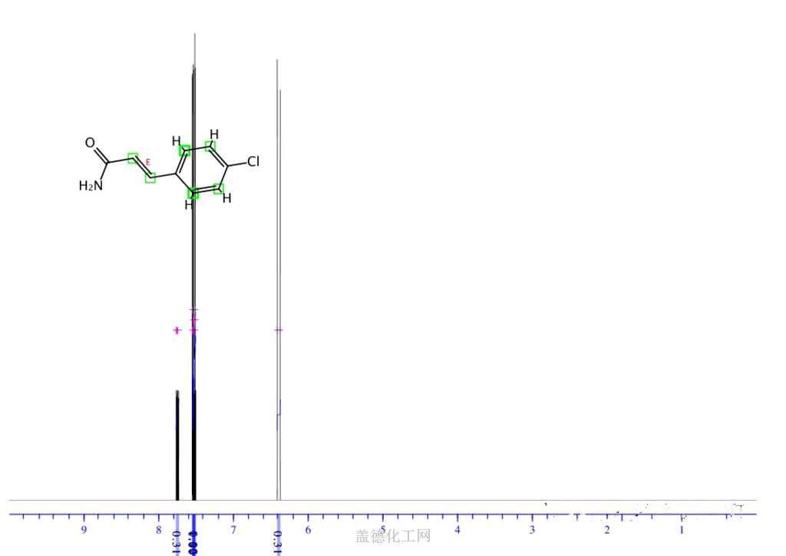Click the carbonyl O atom label
786x556 pixels.
coord(90,143)
